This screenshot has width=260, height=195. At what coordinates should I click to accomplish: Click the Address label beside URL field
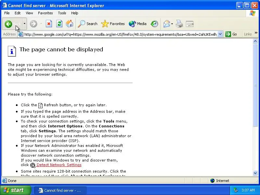click(x=9, y=34)
